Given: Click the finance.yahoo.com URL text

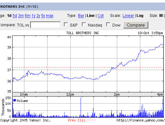Looking at the screenshot, I should tap(141, 120).
